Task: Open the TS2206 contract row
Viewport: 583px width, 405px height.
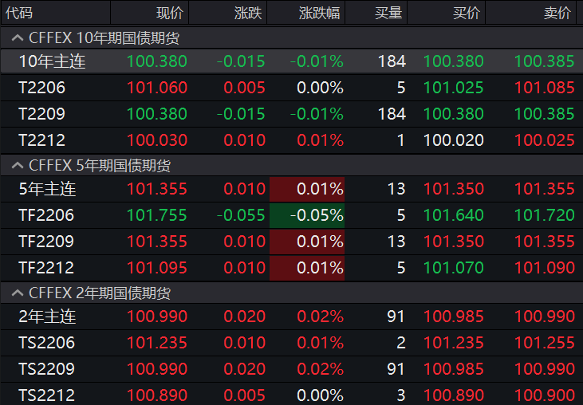Action: coord(46,343)
